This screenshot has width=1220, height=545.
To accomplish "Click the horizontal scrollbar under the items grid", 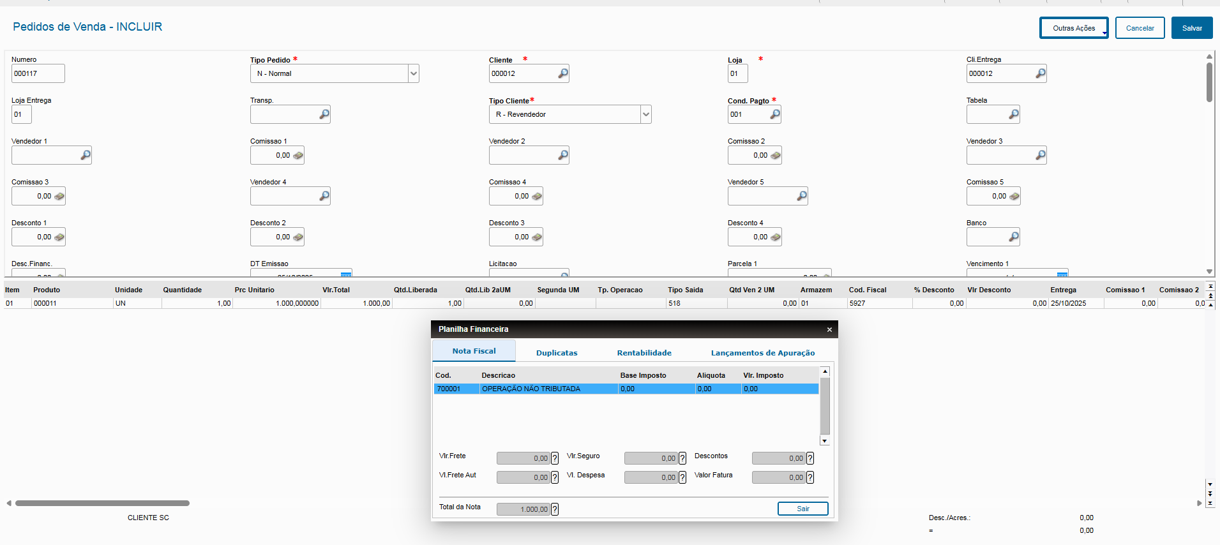I will (102, 503).
